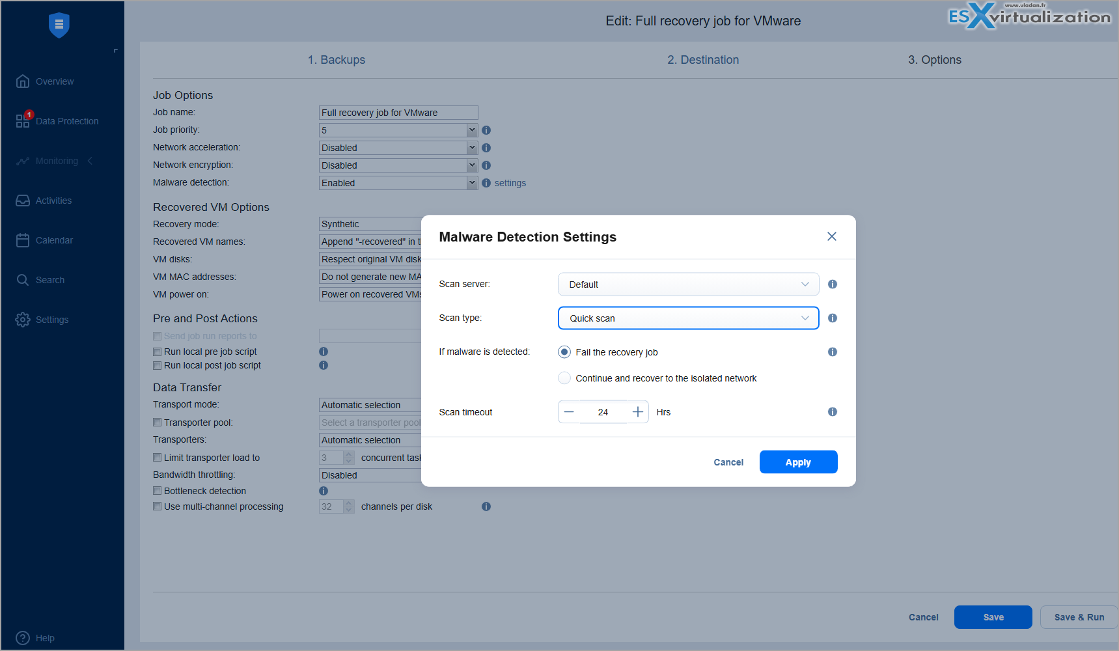
Task: Go to the 1. Backups step
Action: (x=337, y=60)
